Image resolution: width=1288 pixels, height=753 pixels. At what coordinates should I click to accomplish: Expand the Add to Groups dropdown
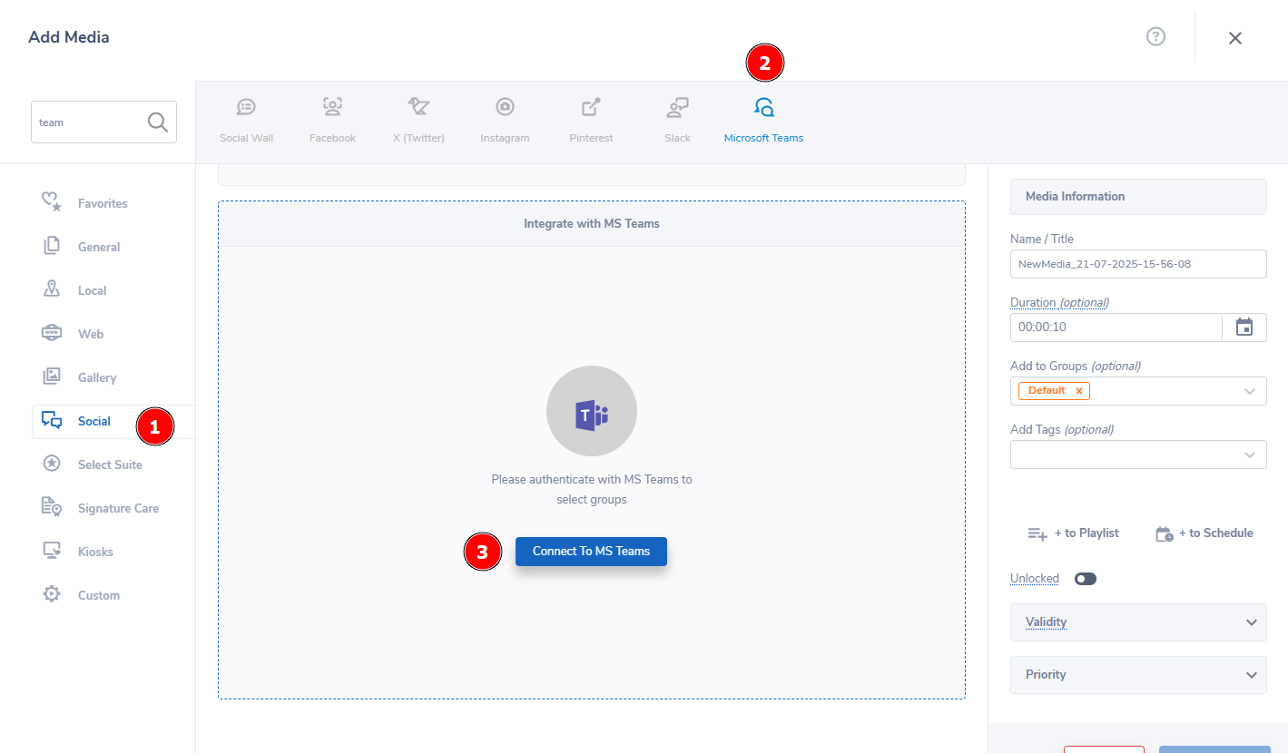click(1250, 391)
